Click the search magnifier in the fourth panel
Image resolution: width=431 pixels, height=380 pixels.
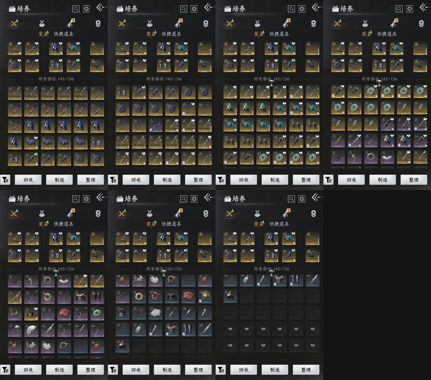399,9
